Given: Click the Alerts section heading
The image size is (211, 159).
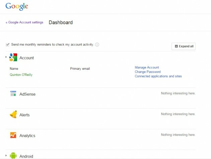Looking at the screenshot, I should [24, 115].
